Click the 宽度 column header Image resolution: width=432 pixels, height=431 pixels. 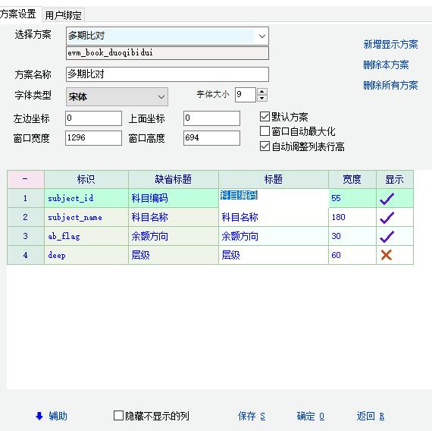coord(352,179)
